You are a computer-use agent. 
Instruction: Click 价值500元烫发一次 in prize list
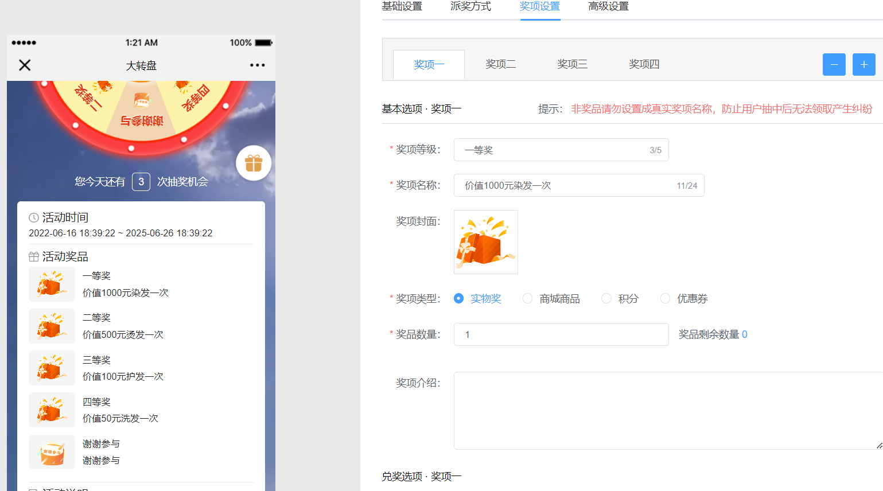tap(123, 334)
